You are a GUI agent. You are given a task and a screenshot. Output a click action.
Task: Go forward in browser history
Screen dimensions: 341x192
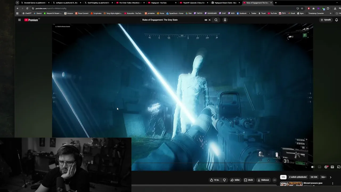click(22, 8)
